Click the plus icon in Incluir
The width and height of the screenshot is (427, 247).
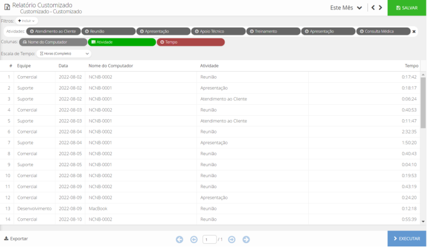(19, 20)
